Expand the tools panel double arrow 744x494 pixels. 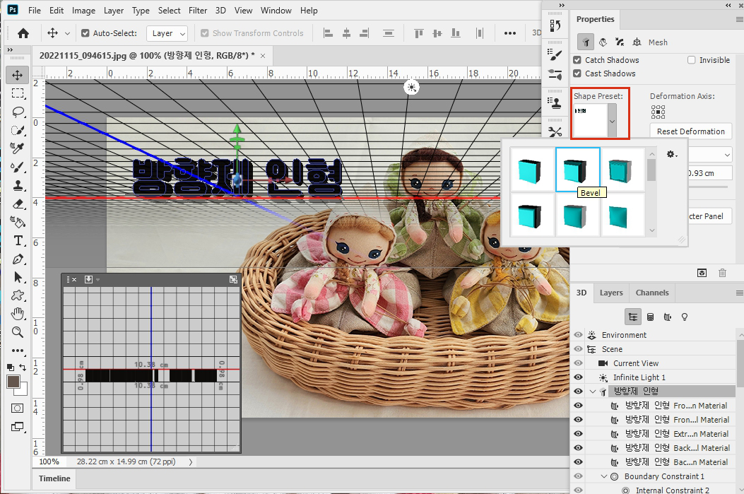point(10,50)
